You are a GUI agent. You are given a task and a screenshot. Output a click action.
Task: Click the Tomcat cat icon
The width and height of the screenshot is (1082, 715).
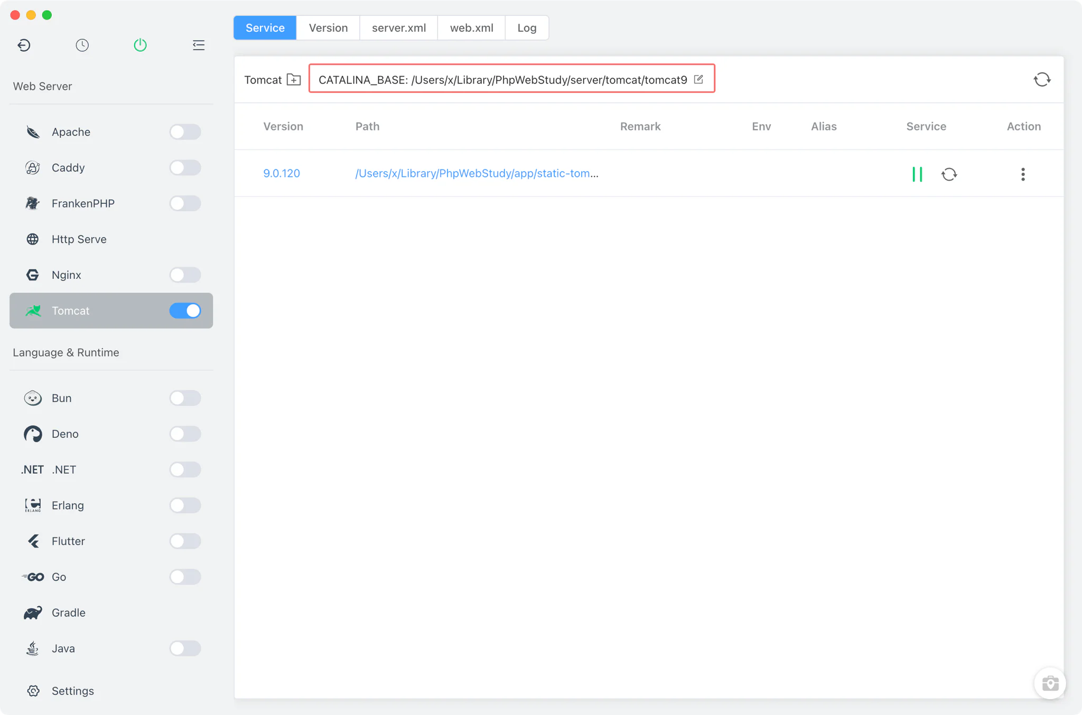33,311
